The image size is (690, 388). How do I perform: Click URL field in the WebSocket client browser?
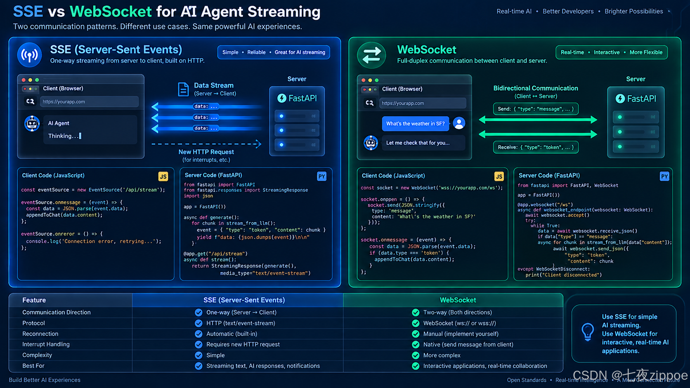coord(423,103)
